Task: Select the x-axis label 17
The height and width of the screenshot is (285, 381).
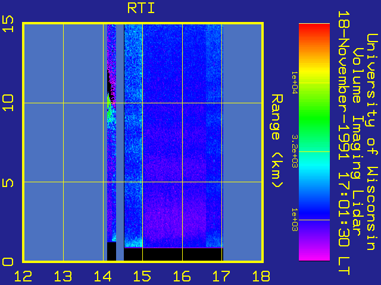Action: (221, 276)
